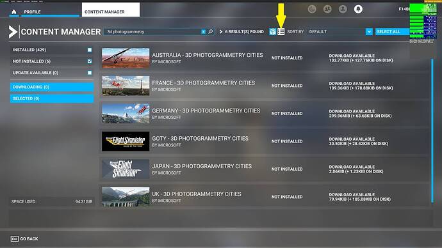This screenshot has width=442, height=248.
Task: Click UK's Download Available 79.94KiB text
Action: [360, 197]
